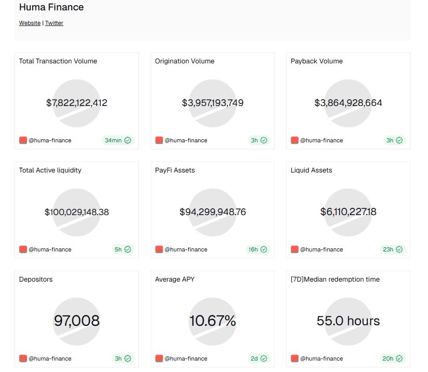The width and height of the screenshot is (428, 372).
Task: Click the Total Transaction Volume title
Action: point(58,61)
